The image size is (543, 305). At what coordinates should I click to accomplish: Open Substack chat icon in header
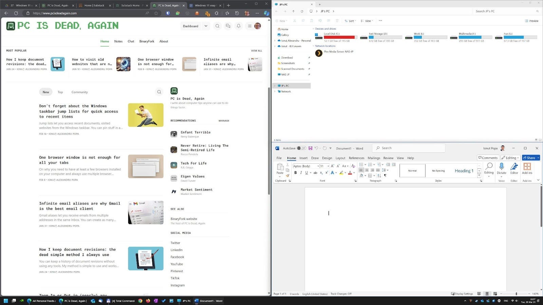point(228,26)
